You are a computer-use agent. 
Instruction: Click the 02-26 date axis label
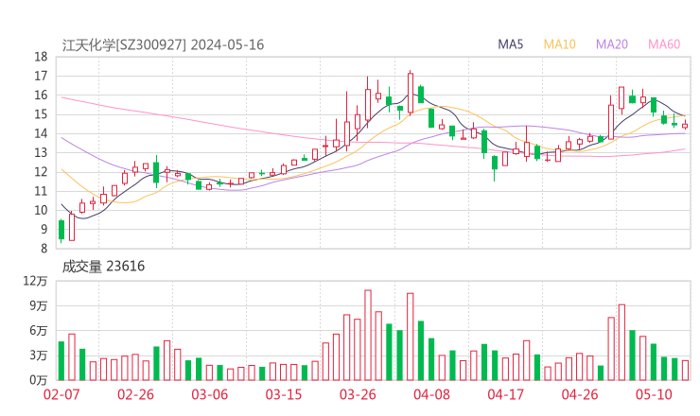point(135,394)
